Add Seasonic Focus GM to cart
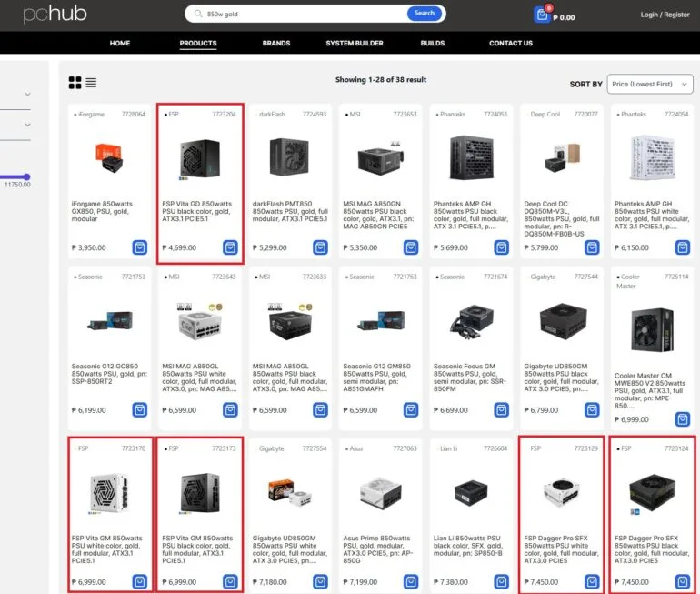 pyautogui.click(x=501, y=410)
